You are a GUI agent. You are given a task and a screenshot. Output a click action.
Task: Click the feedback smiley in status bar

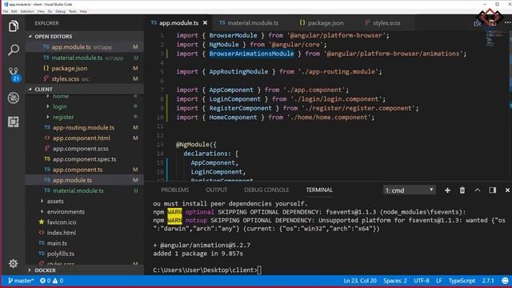(x=505, y=281)
